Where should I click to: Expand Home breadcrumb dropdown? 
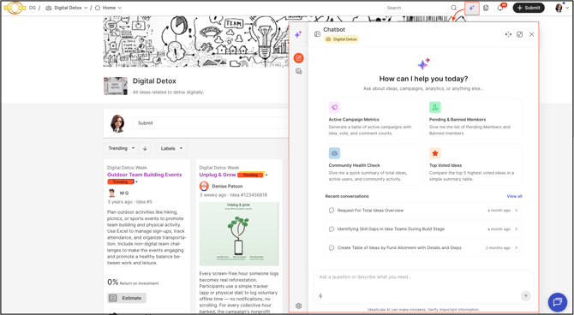tap(120, 8)
